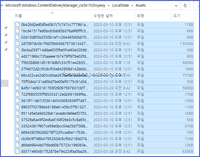Click the 1,530KB size value
This screenshot has width=200, height=157.
(186, 44)
